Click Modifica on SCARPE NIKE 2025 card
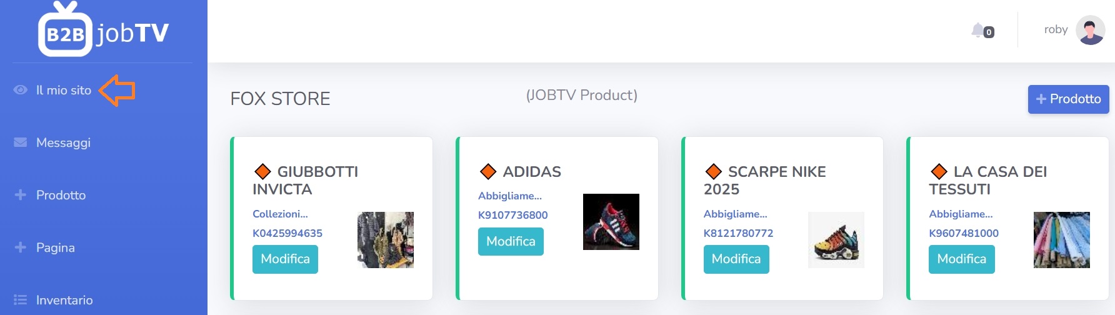 736,259
